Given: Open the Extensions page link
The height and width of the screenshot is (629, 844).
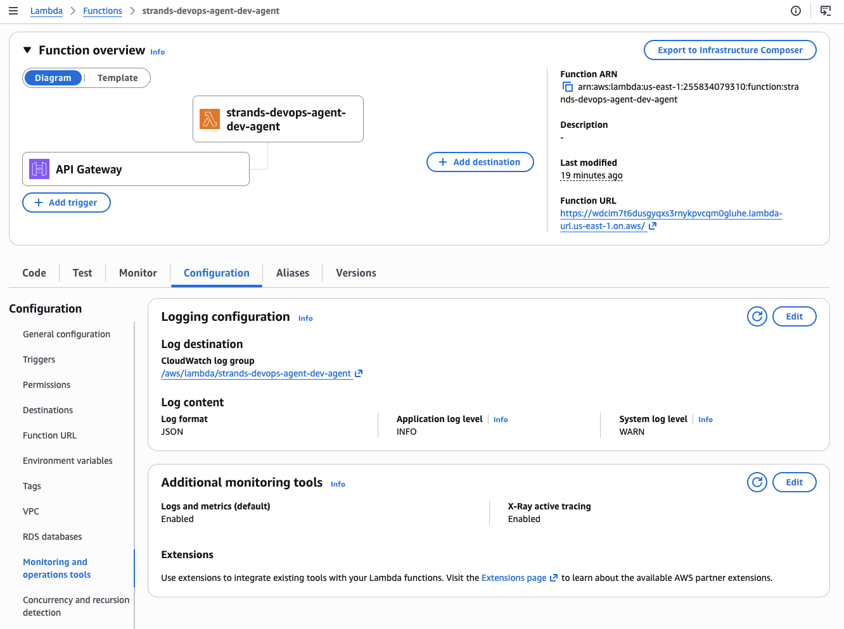Looking at the screenshot, I should [514, 578].
